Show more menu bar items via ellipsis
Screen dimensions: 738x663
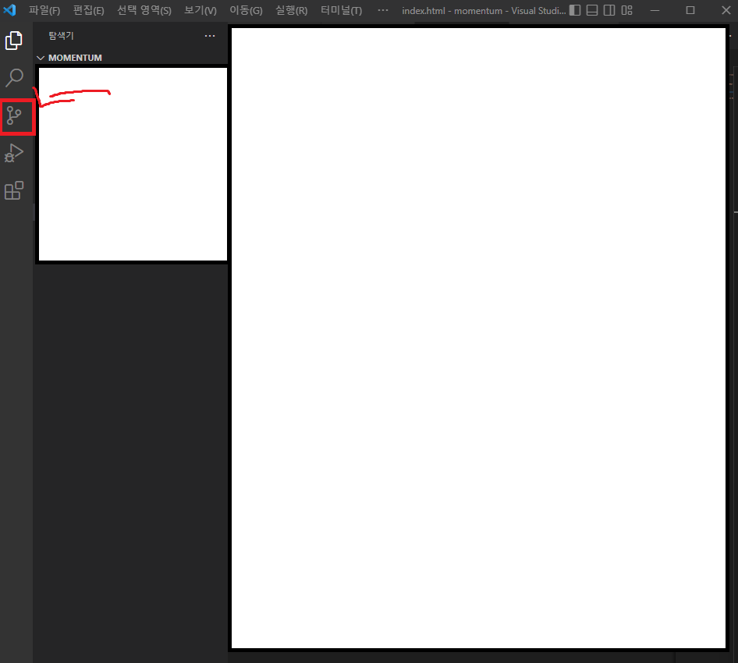[x=383, y=10]
